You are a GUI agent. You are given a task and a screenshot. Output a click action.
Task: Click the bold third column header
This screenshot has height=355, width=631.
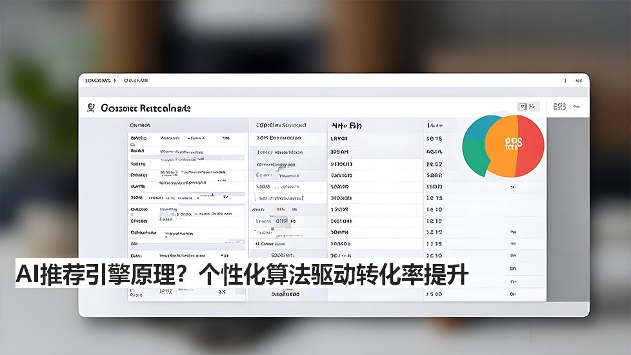click(x=346, y=126)
